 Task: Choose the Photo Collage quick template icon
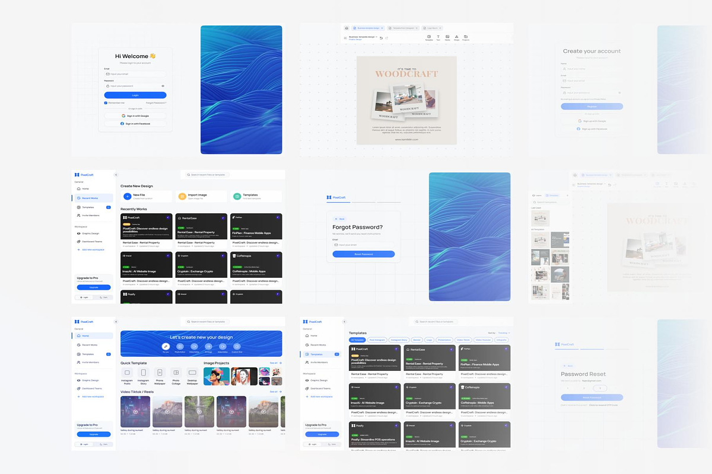pos(176,373)
